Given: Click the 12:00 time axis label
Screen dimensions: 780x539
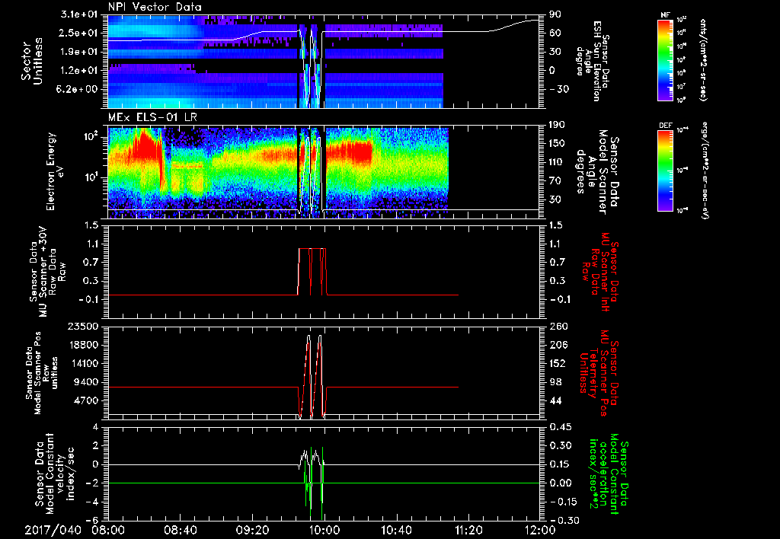Looking at the screenshot, I should click(540, 530).
